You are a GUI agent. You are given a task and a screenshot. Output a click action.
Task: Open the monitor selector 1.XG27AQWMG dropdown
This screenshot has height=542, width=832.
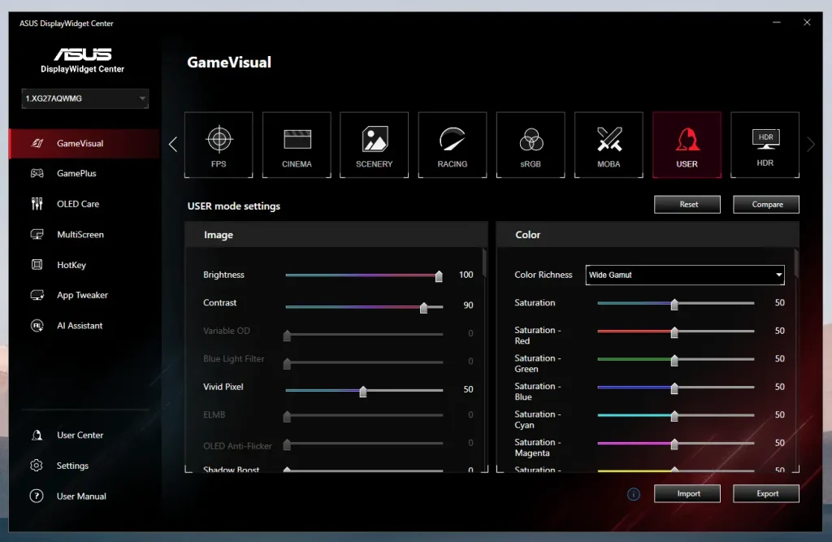tap(84, 99)
